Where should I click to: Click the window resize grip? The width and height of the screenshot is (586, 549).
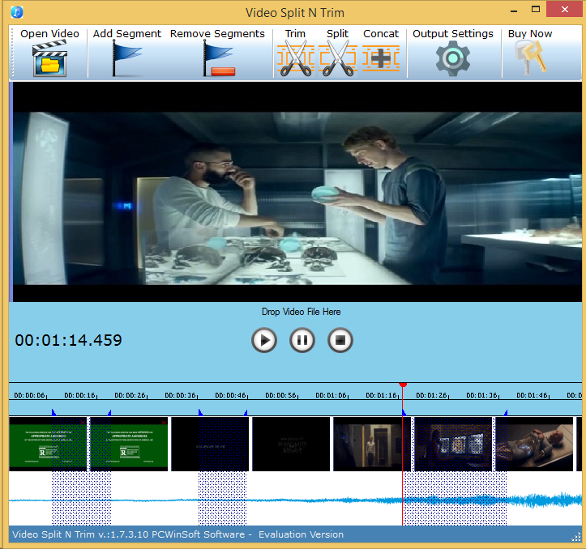click(x=576, y=537)
